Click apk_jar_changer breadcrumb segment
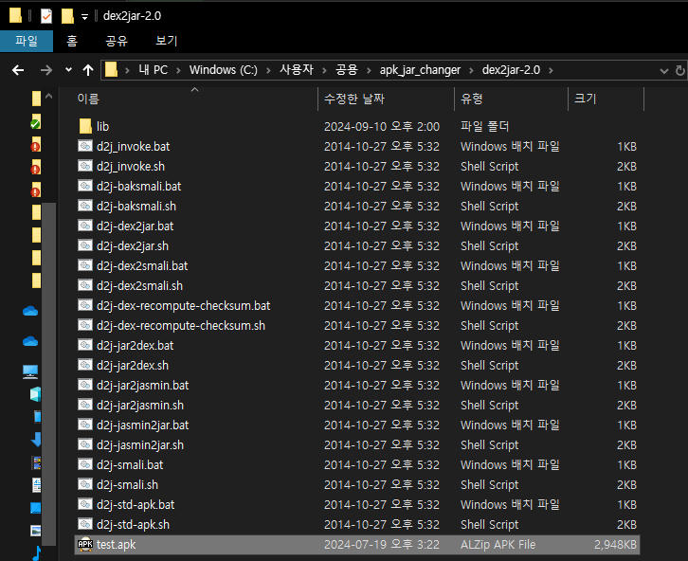The height and width of the screenshot is (561, 688). (x=420, y=70)
